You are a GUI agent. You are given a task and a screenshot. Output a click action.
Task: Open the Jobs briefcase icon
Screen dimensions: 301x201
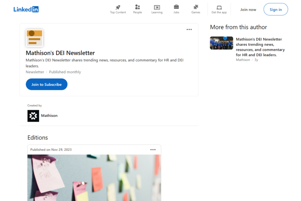pyautogui.click(x=176, y=7)
